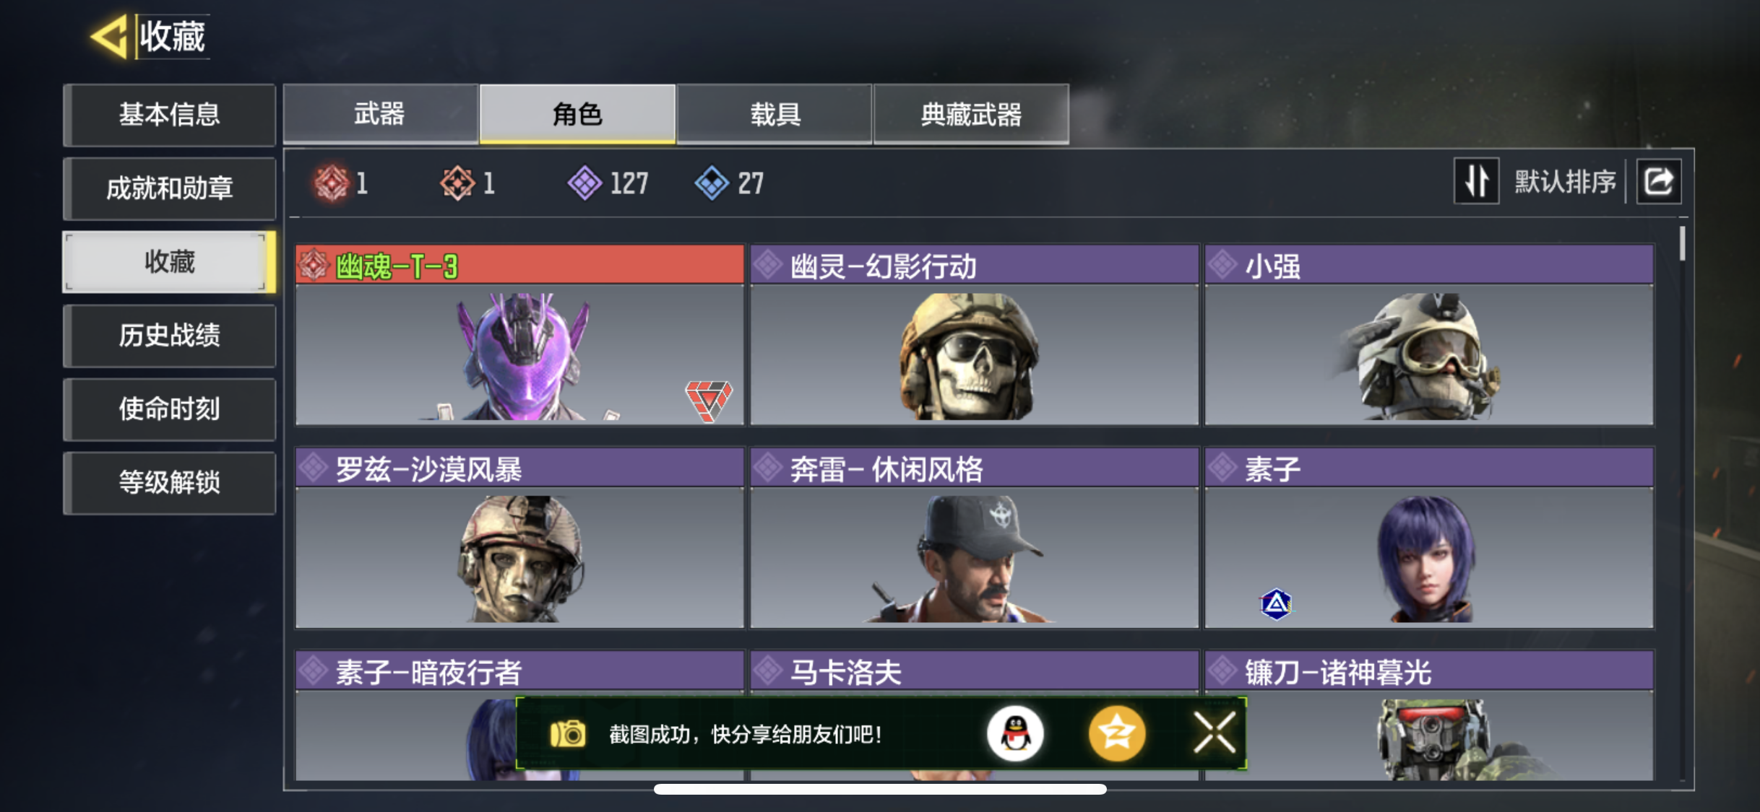Open the 默认排序 sorting dropdown
The image size is (1760, 812).
[x=1565, y=181]
